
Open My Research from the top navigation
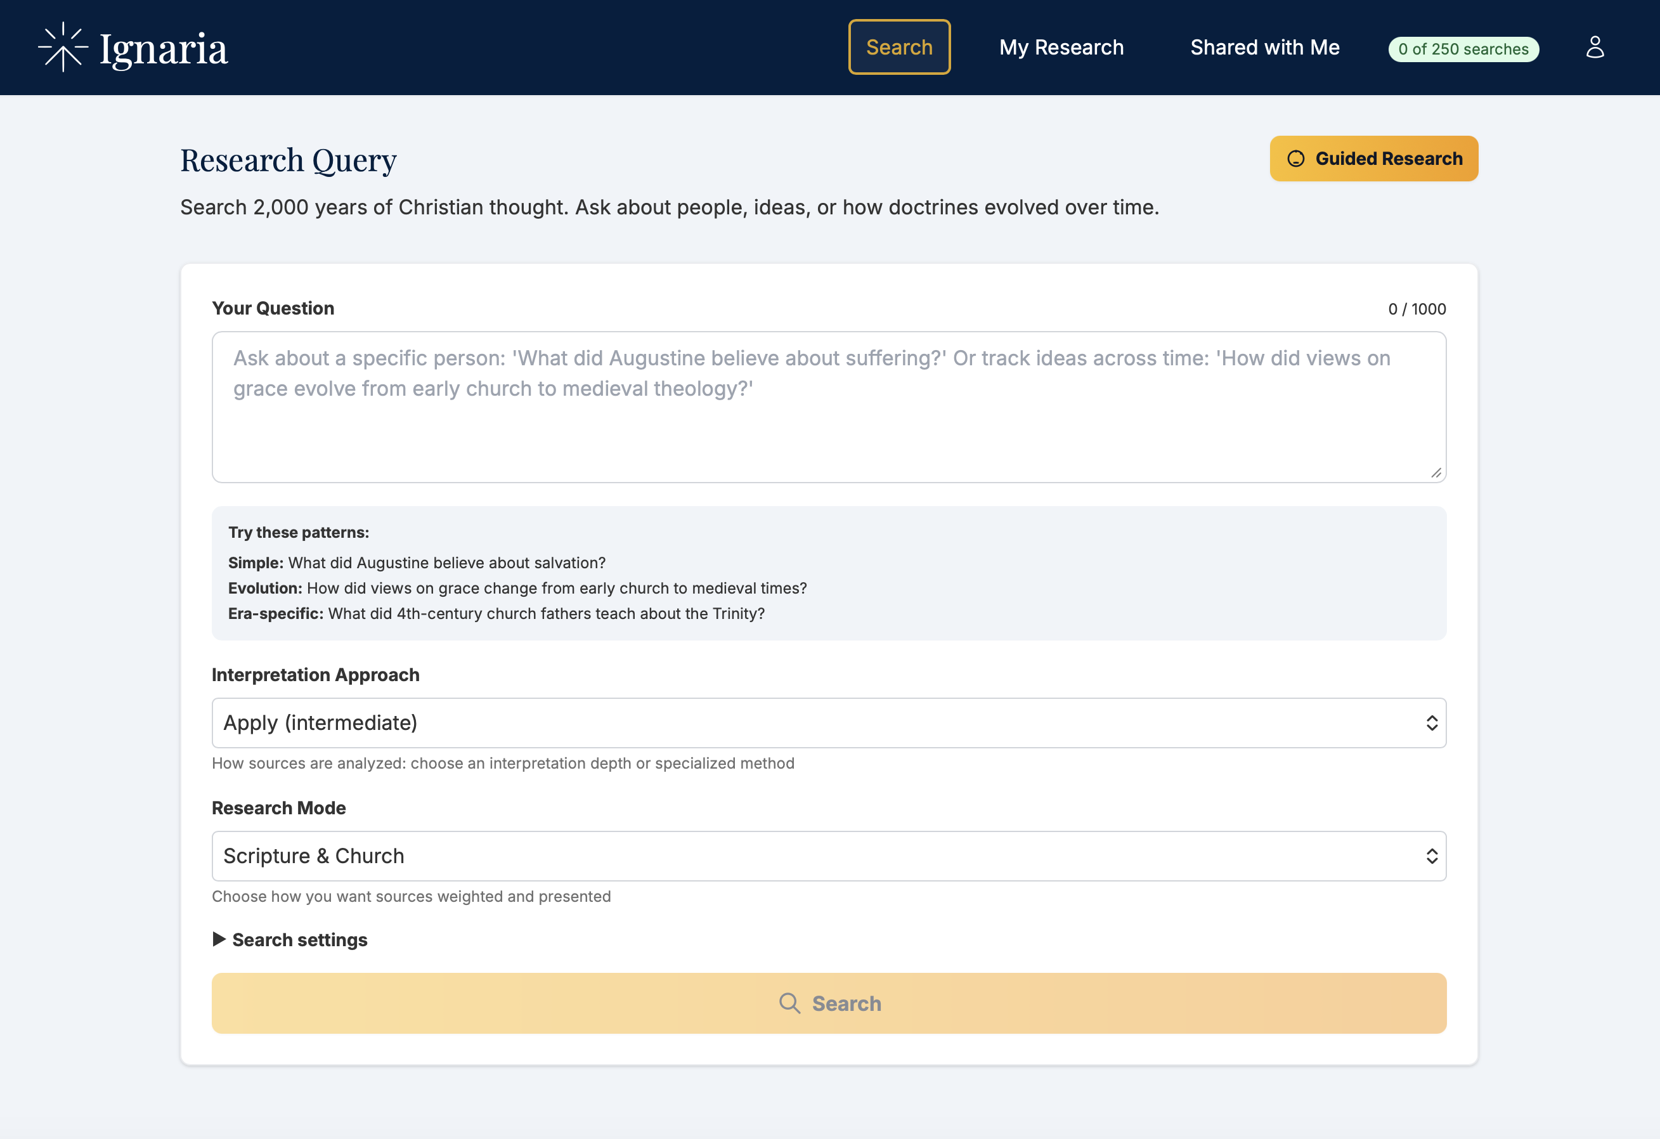1061,46
